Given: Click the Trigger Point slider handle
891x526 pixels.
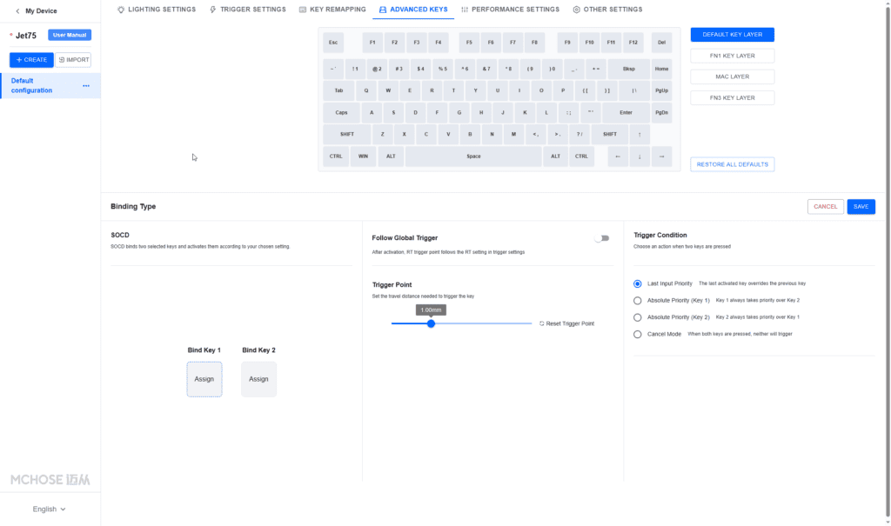Looking at the screenshot, I should pos(431,323).
